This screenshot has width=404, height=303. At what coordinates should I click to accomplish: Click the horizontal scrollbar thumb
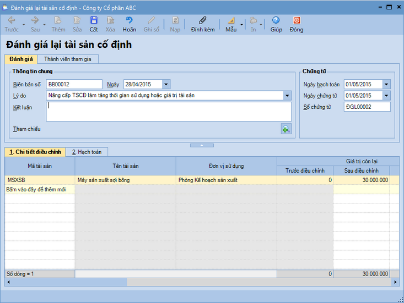click(69, 282)
